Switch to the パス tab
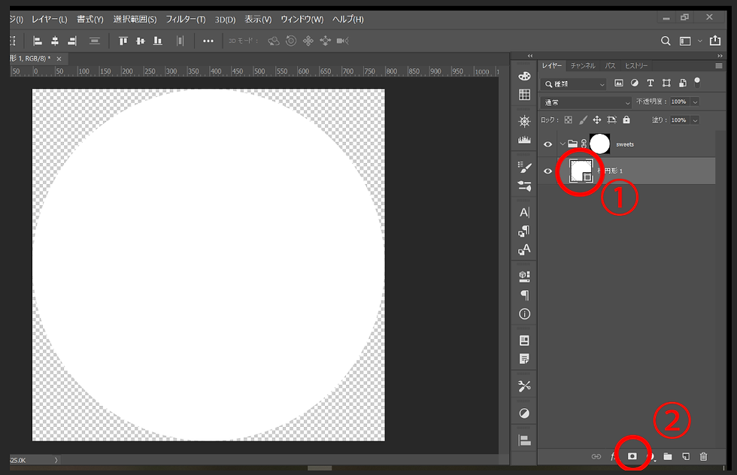The width and height of the screenshot is (737, 475). tap(610, 66)
